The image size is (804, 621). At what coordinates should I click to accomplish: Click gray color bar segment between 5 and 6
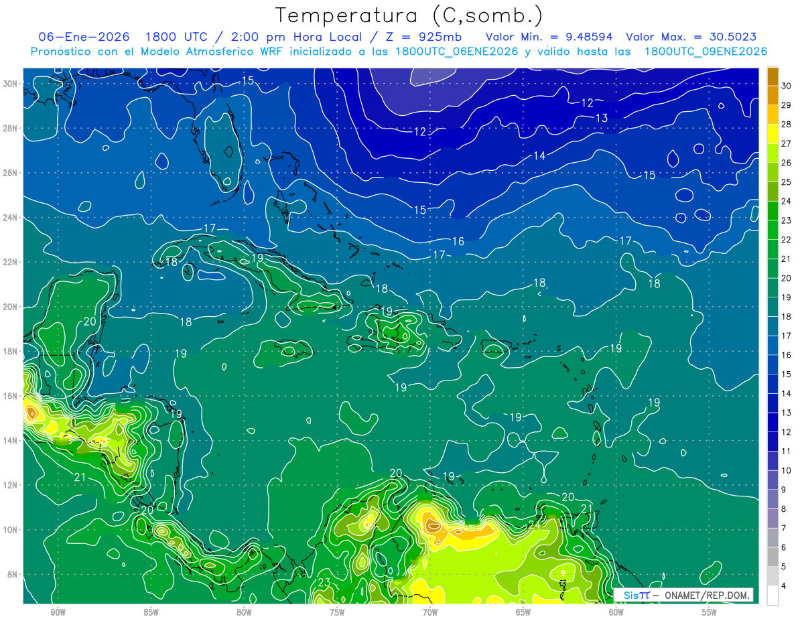pos(773,557)
